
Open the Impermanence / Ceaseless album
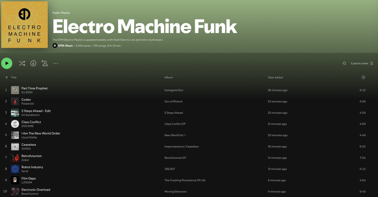181,147
